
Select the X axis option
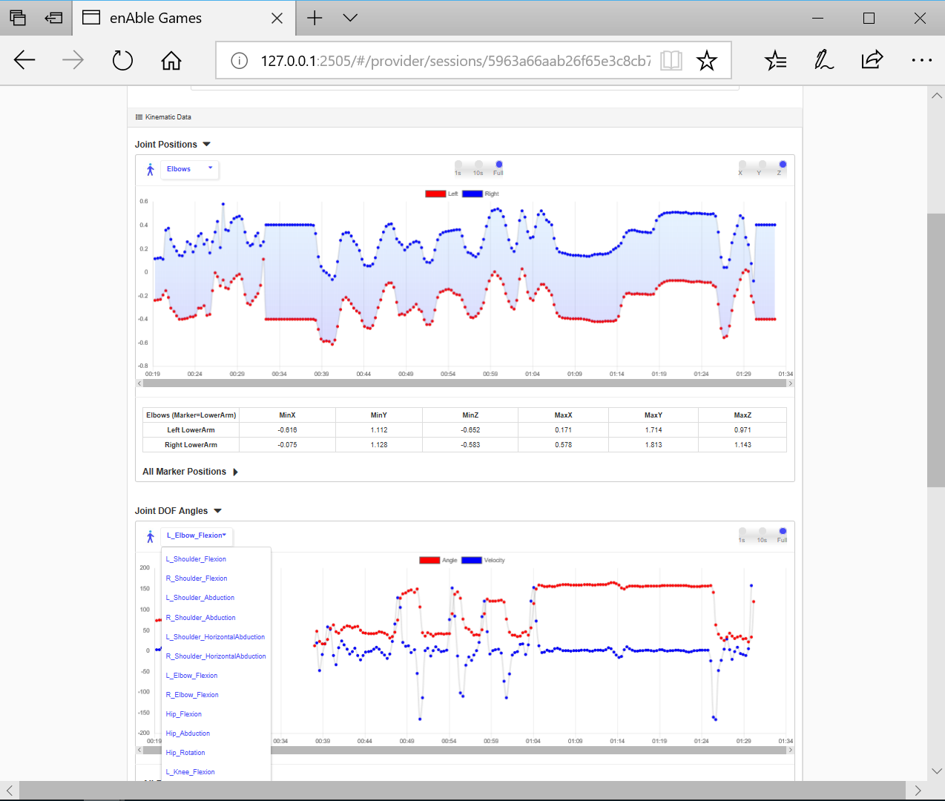point(742,165)
